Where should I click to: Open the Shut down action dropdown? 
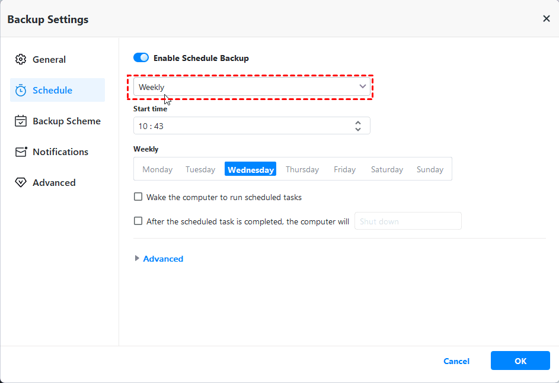pos(407,221)
